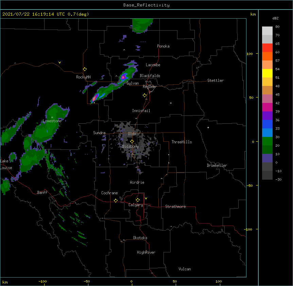
Task: Click the Sundre label
Action: pos(99,133)
